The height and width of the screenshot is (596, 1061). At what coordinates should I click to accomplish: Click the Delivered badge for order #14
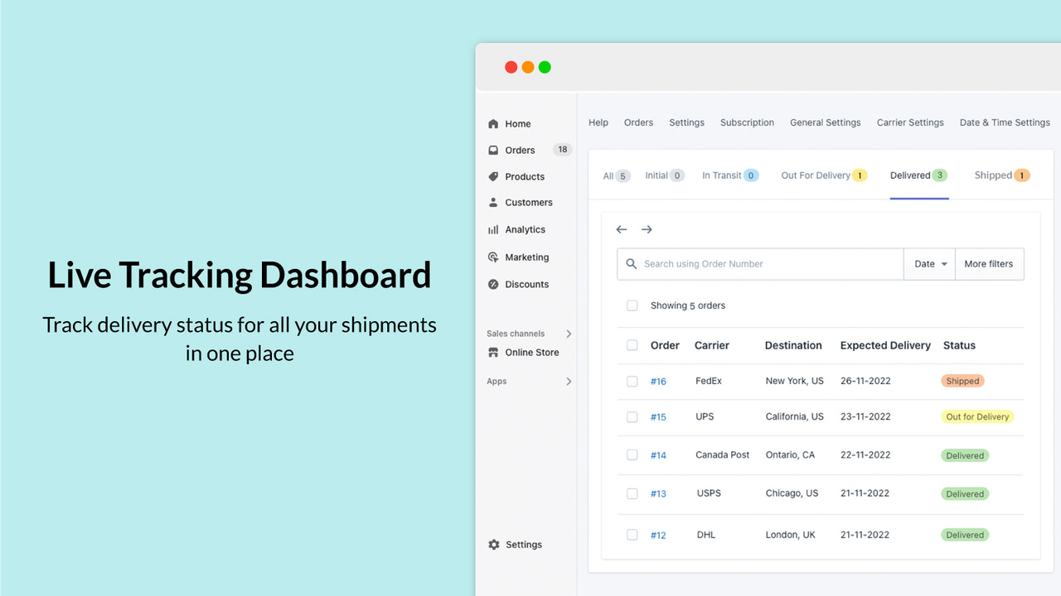[x=965, y=455]
